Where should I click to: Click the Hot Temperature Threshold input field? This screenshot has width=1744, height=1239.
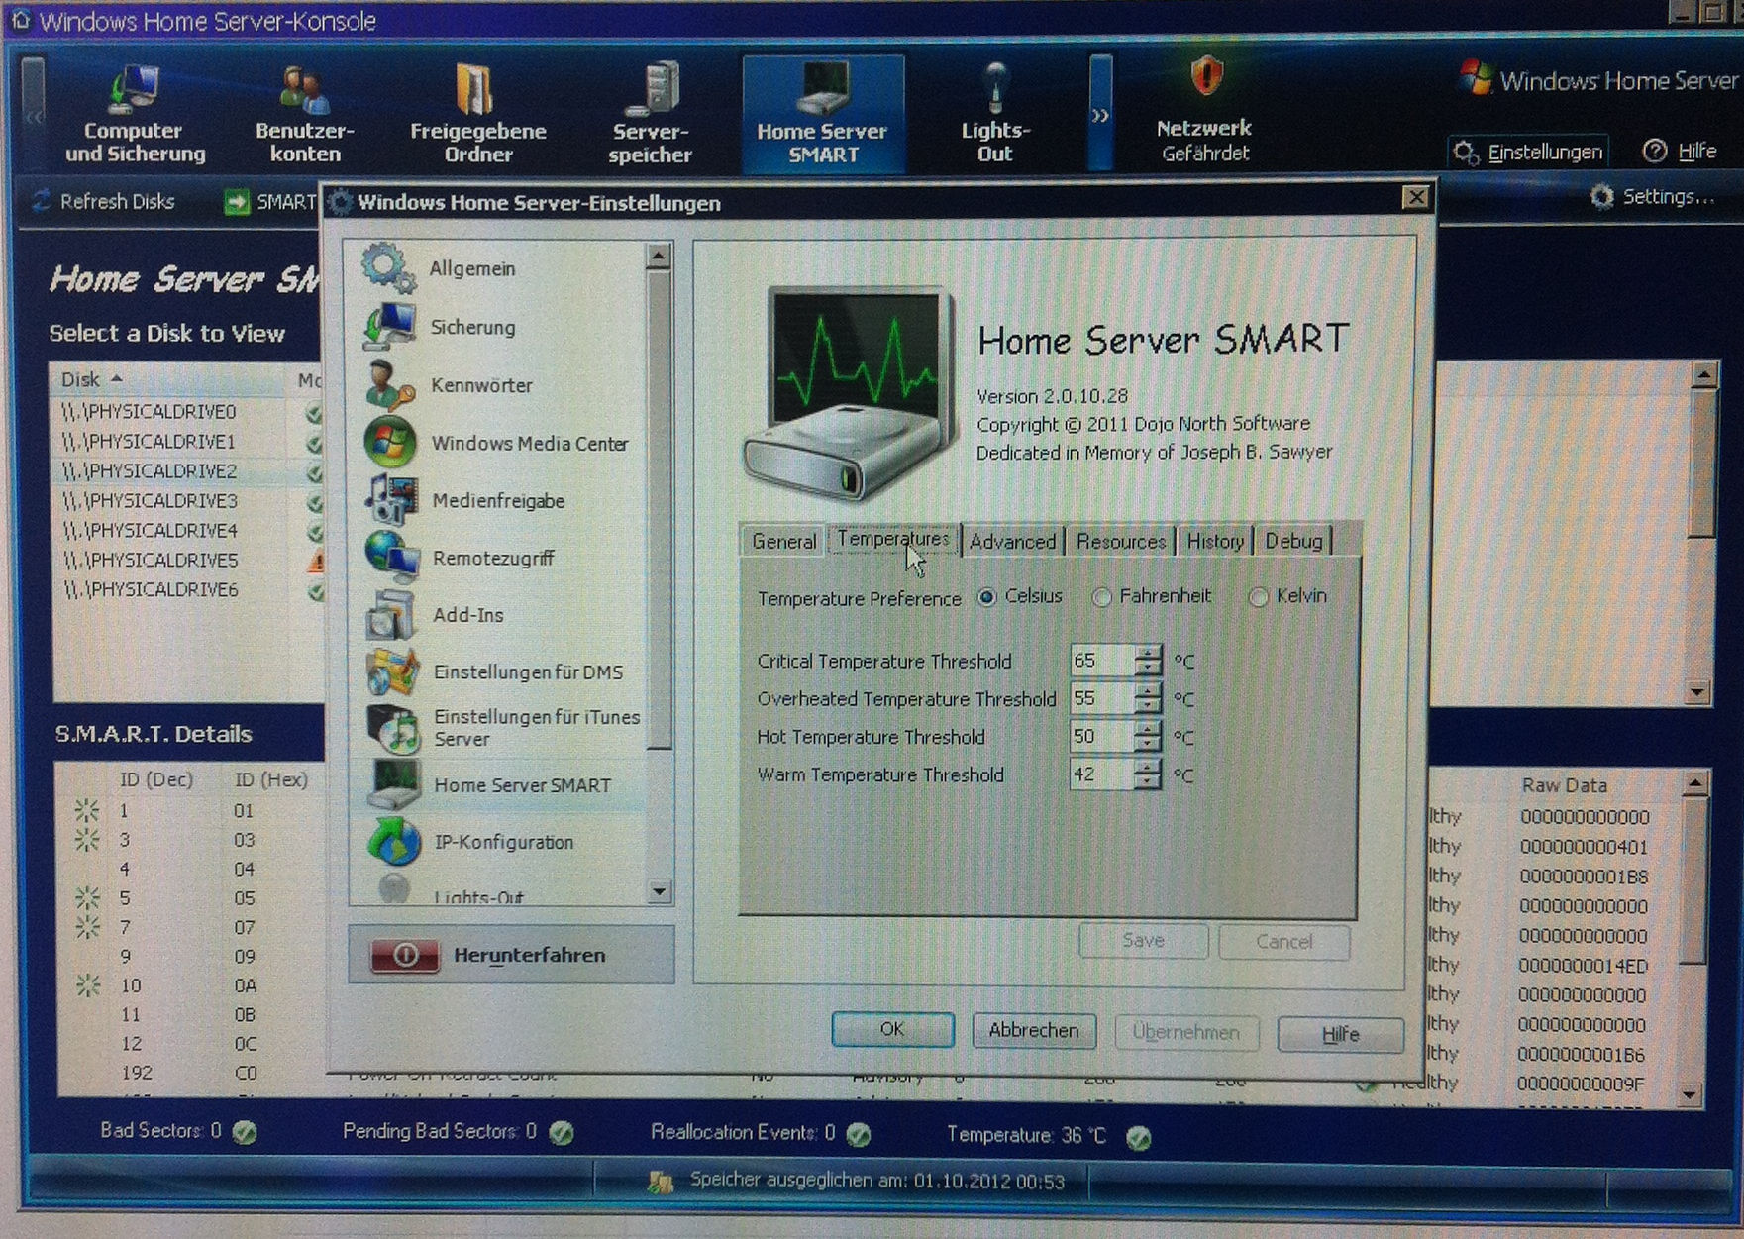pos(1100,737)
